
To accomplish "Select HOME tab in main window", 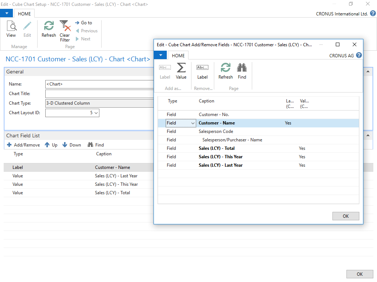I will (x=24, y=14).
